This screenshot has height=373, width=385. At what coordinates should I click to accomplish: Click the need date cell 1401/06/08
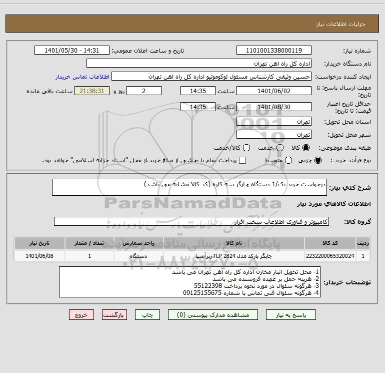click(39, 256)
